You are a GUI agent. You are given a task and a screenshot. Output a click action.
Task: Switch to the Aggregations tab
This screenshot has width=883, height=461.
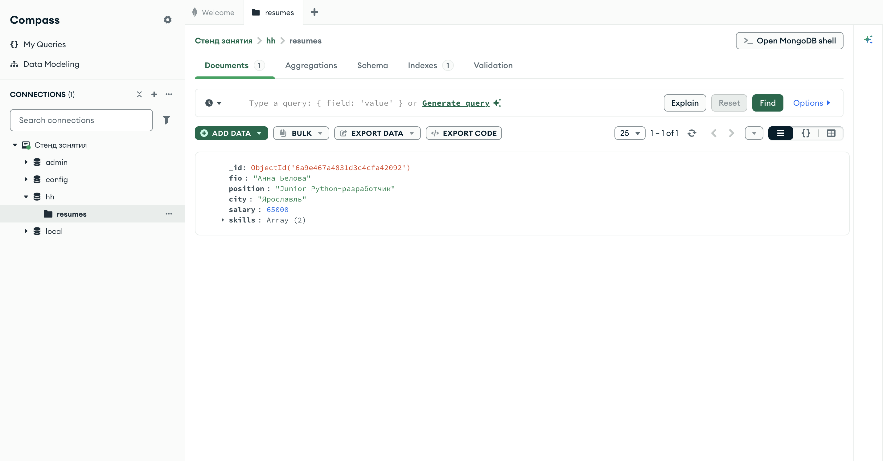pos(311,65)
